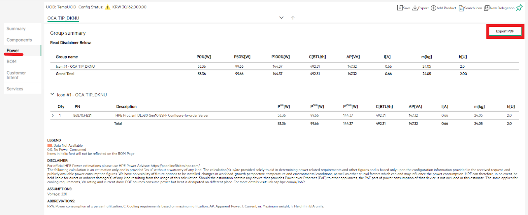
Task: Click the Read Disclaimer Below text
Action: coord(71,43)
